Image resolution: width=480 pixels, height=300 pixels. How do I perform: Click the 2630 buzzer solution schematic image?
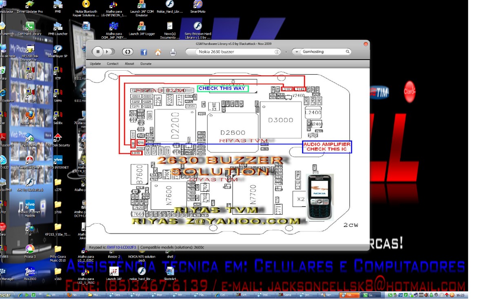click(x=228, y=156)
